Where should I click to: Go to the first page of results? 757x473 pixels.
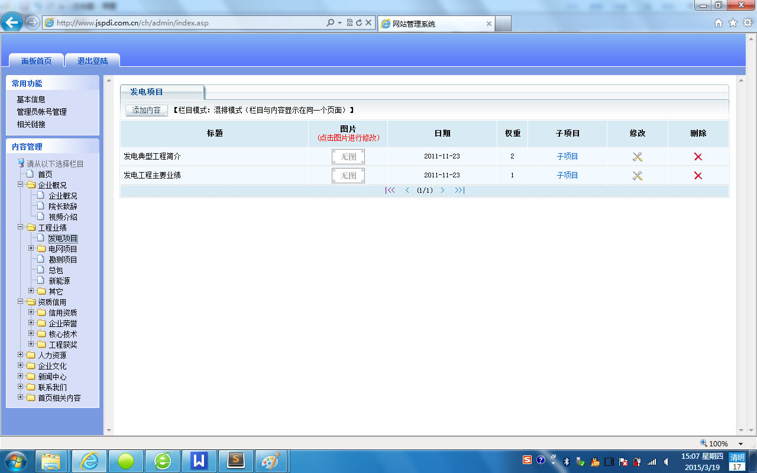point(390,190)
